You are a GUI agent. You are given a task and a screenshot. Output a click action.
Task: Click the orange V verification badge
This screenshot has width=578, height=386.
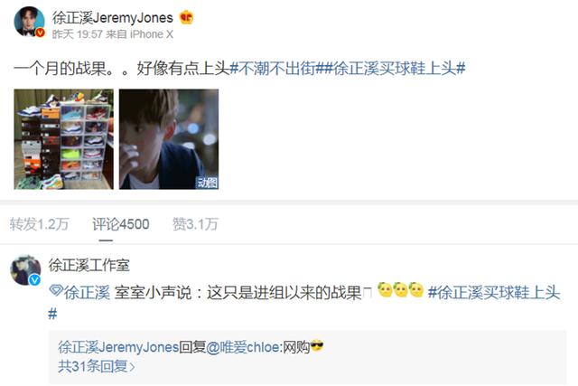pos(40,33)
